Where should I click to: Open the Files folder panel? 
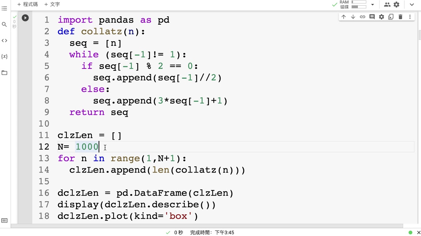(x=4, y=73)
